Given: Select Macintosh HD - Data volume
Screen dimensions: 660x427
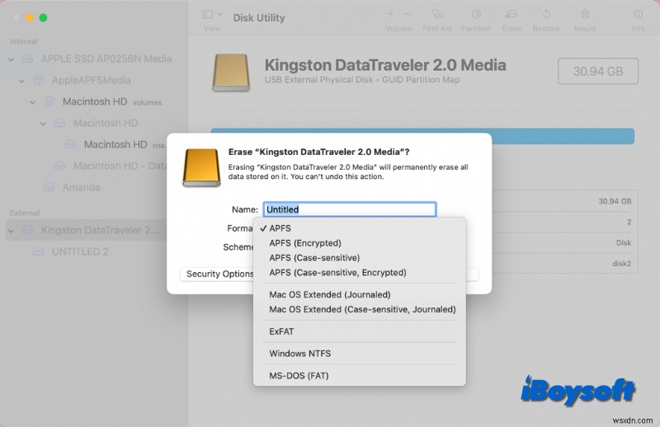Looking at the screenshot, I should [120, 166].
